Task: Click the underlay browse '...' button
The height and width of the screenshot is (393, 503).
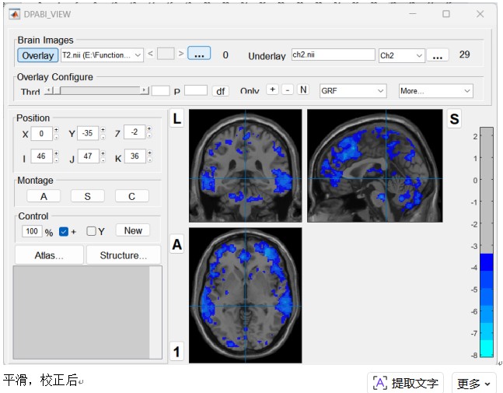Action: point(438,55)
